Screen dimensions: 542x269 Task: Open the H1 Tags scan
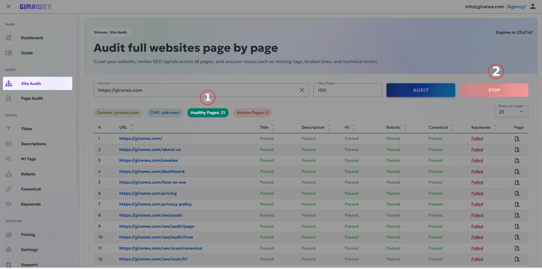click(37, 159)
